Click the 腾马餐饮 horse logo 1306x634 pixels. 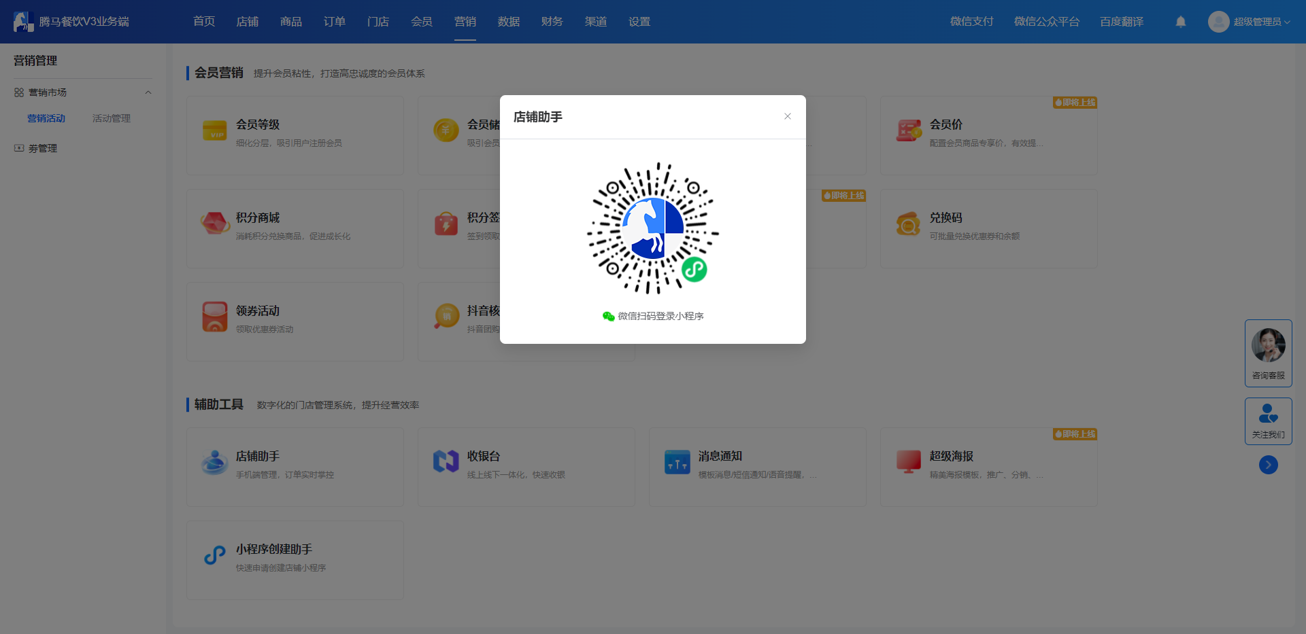pyautogui.click(x=23, y=22)
